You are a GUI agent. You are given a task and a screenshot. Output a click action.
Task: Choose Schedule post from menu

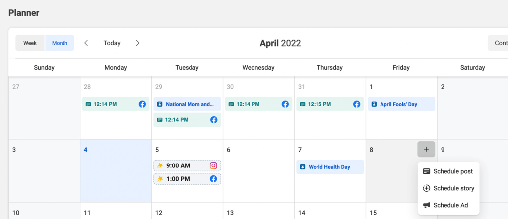[x=448, y=171]
